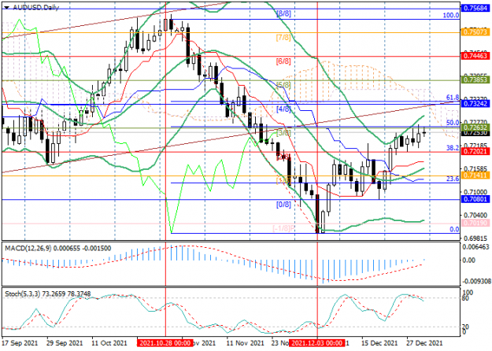Select the [8/8] Murrey level label

(283, 13)
